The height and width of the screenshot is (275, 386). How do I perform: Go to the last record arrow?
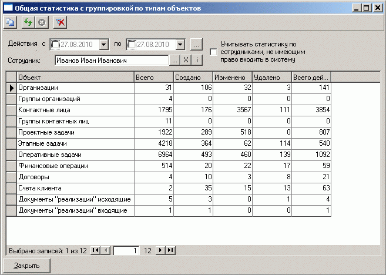coord(170,250)
